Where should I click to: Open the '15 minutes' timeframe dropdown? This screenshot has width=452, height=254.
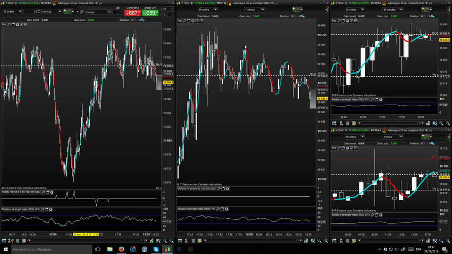click(x=392, y=9)
